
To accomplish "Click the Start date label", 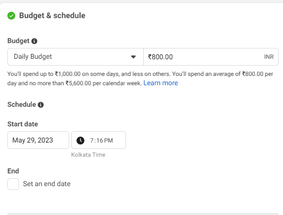I will pyautogui.click(x=23, y=124).
